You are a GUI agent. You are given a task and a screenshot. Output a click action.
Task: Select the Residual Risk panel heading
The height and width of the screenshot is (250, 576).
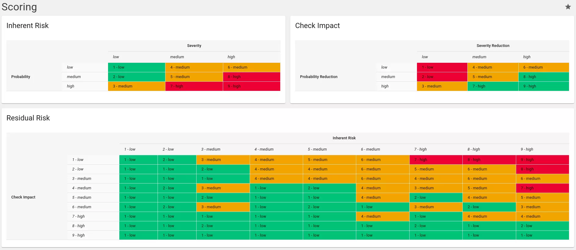pos(28,118)
